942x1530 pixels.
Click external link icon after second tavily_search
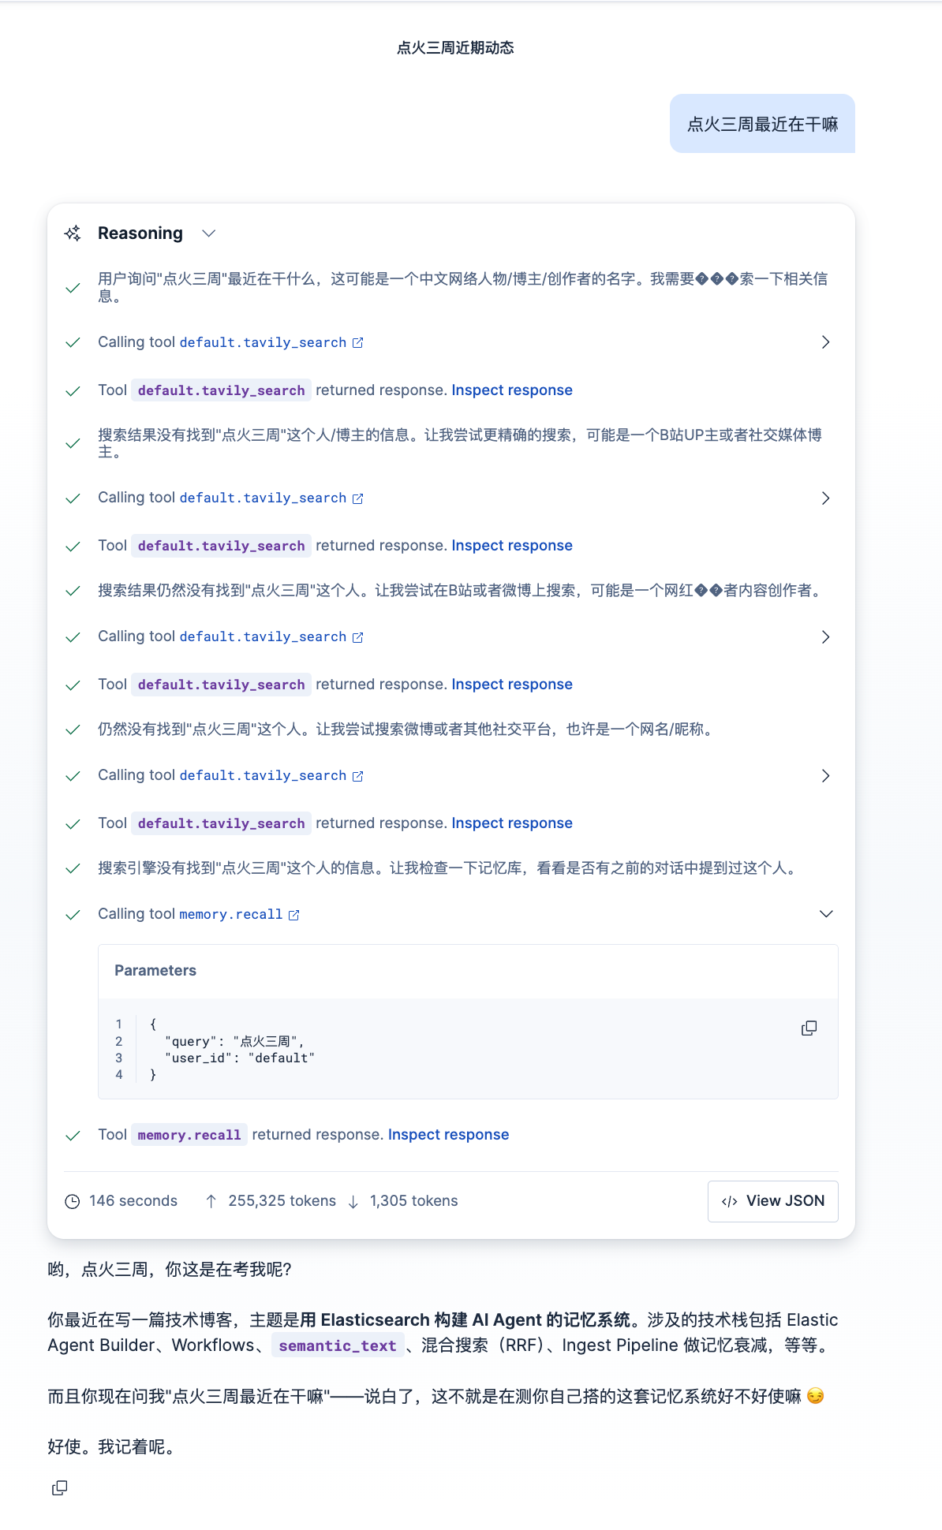pos(357,498)
